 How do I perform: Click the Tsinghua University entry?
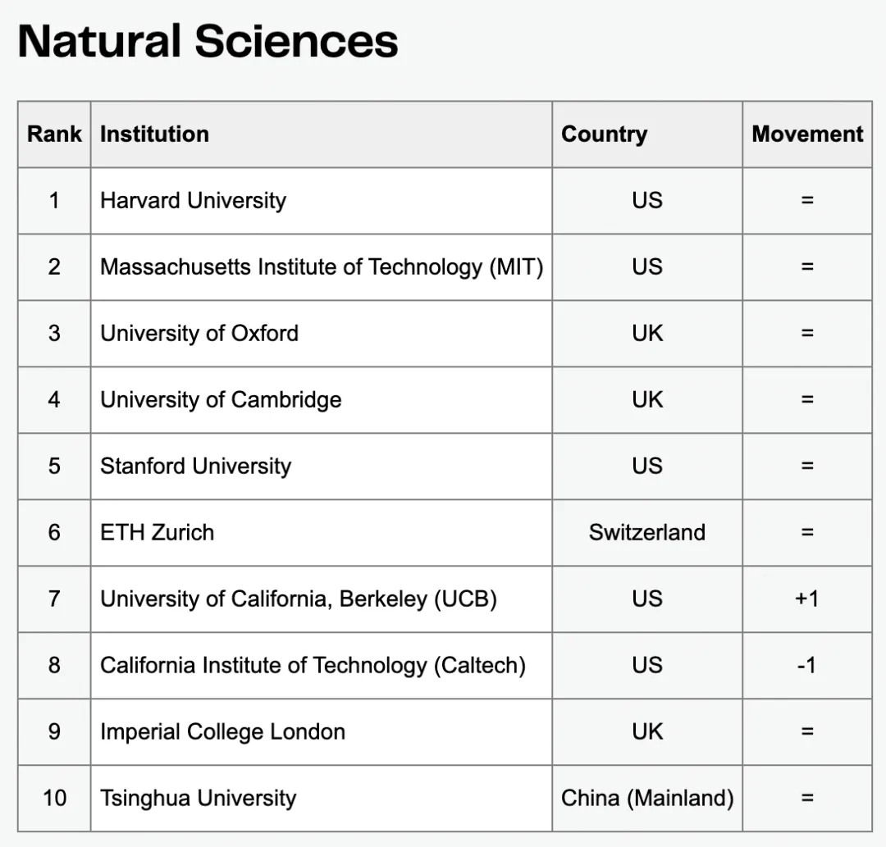(198, 799)
